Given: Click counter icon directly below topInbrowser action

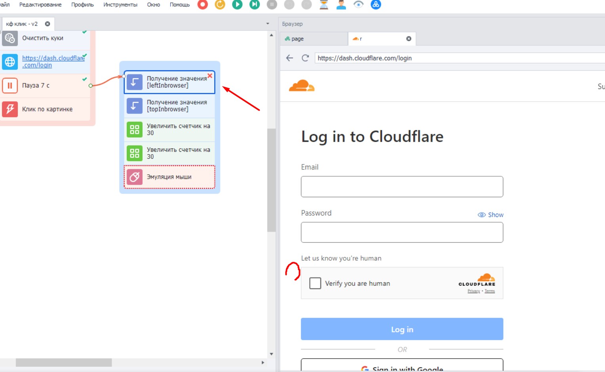Looking at the screenshot, I should pos(135,130).
